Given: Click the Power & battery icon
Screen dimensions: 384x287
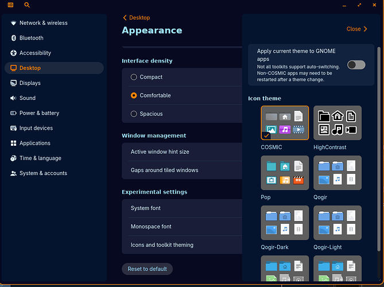Looking at the screenshot, I should click(x=14, y=113).
